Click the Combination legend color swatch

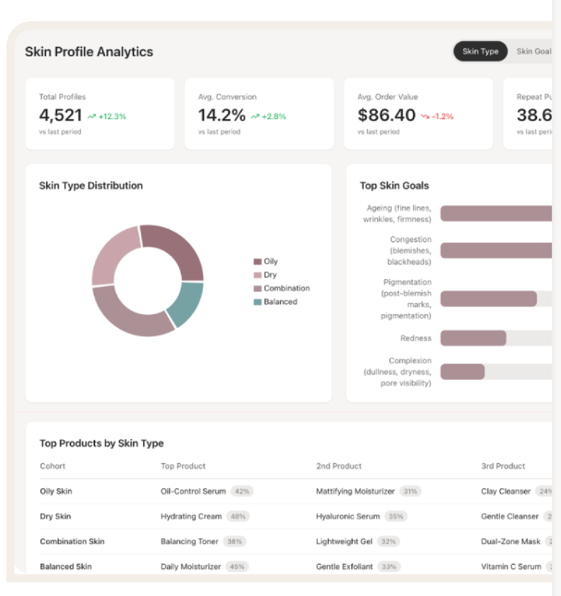pos(258,289)
